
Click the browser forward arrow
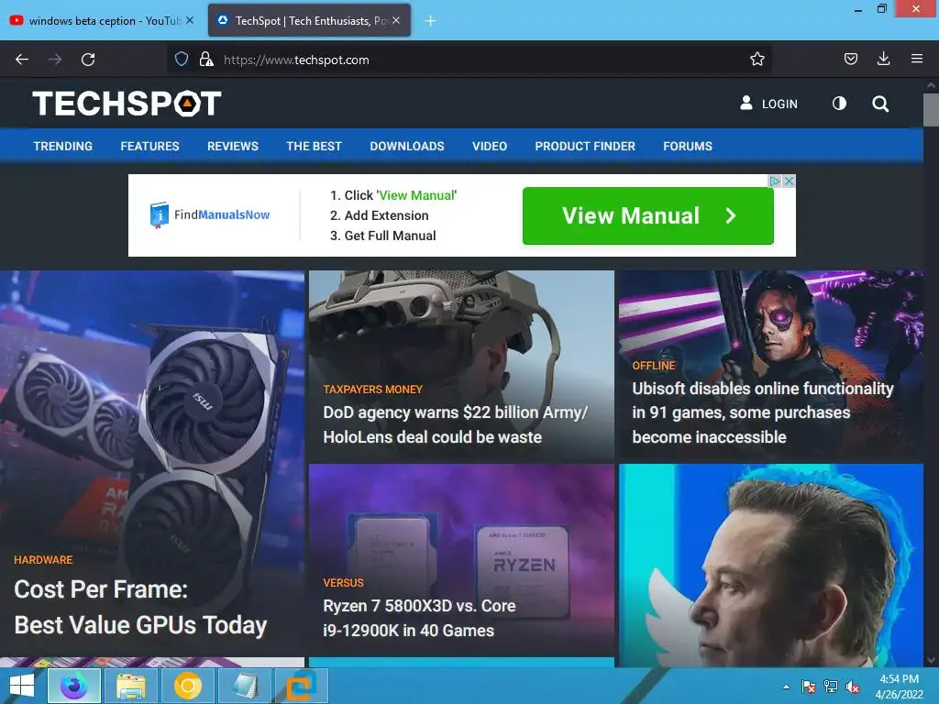pyautogui.click(x=55, y=60)
